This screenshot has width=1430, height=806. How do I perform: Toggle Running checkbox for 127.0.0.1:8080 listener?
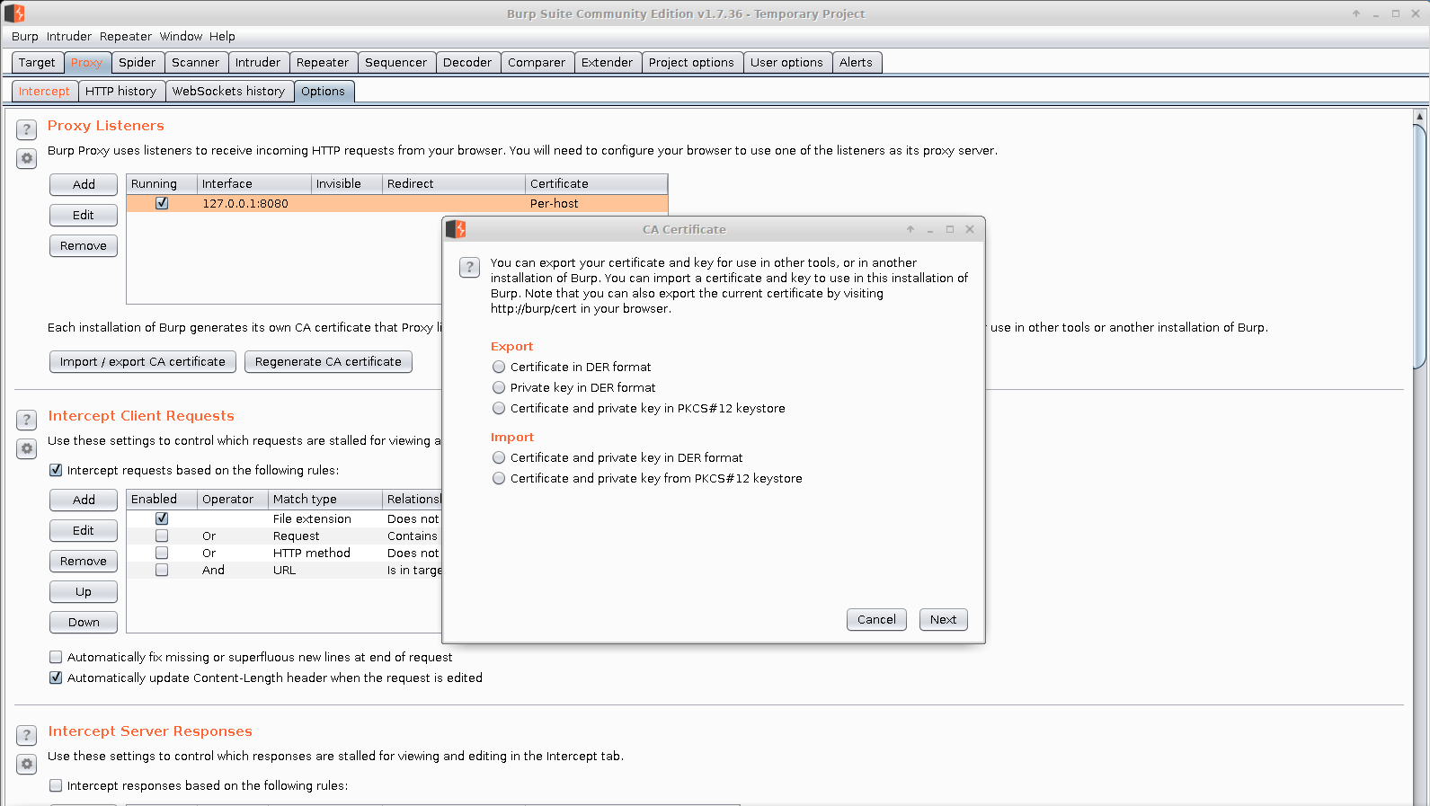click(x=162, y=203)
